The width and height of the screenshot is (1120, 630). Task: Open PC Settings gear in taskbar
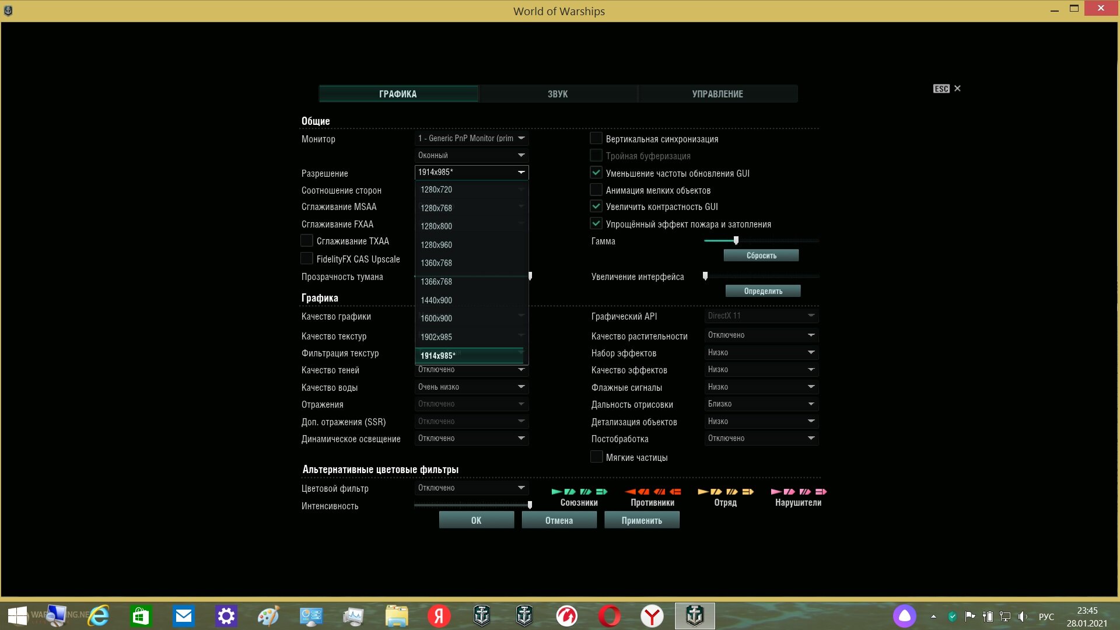(226, 616)
